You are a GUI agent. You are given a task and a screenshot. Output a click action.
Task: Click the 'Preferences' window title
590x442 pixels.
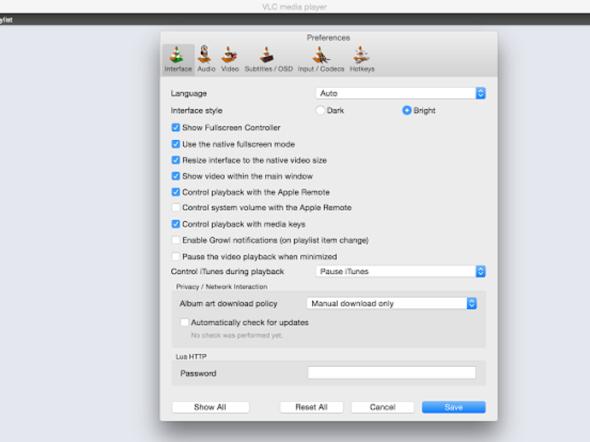click(x=328, y=38)
